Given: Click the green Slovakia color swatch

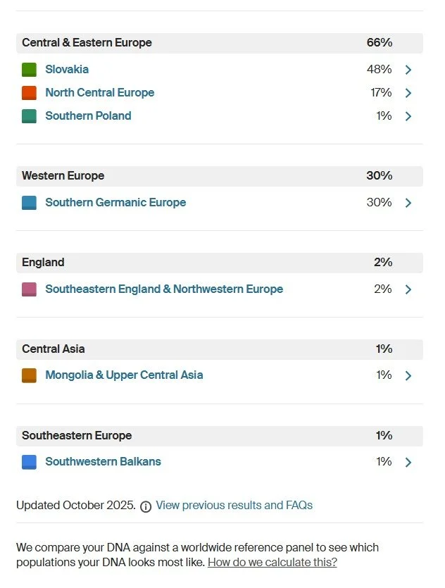Looking at the screenshot, I should pyautogui.click(x=30, y=70).
